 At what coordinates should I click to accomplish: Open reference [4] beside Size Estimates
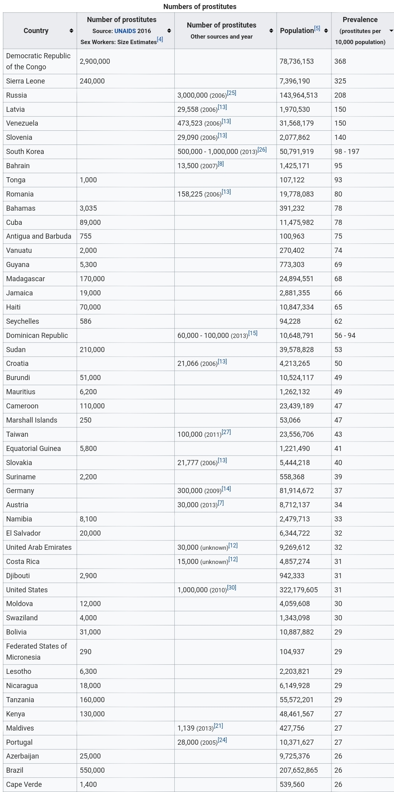[160, 39]
